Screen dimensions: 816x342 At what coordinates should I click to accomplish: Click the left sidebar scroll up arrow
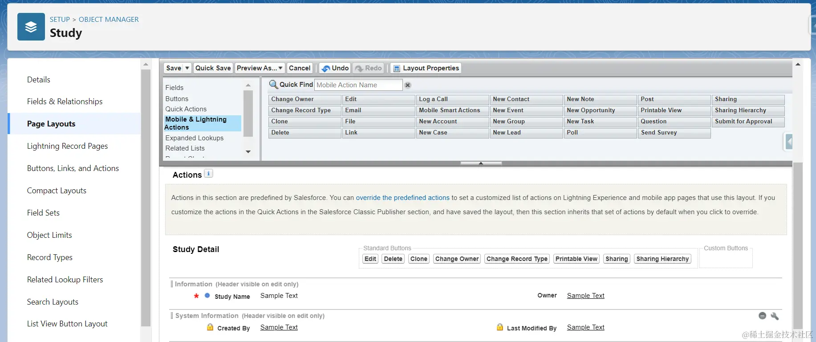[146, 65]
